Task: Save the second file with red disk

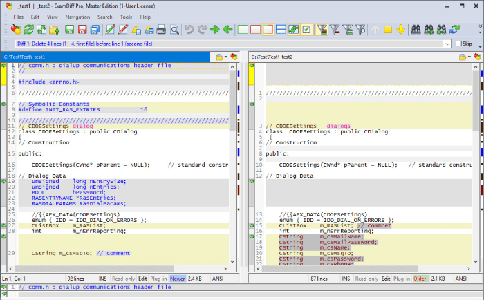Action: pyautogui.click(x=82, y=30)
